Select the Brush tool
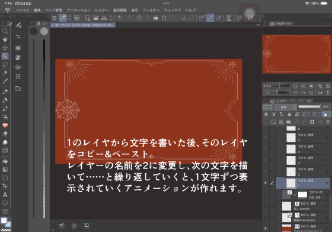This screenshot has width=332, height=232. point(5,109)
